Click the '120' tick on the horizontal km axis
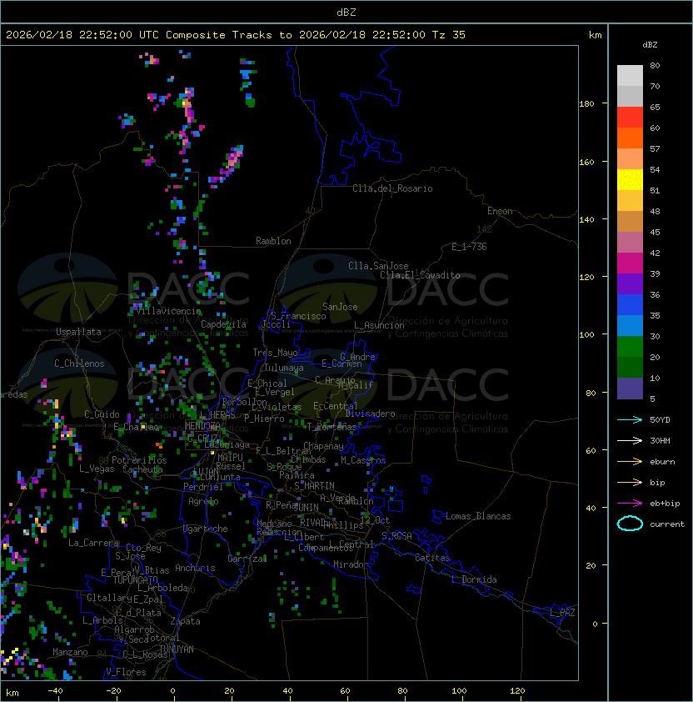 click(x=517, y=691)
